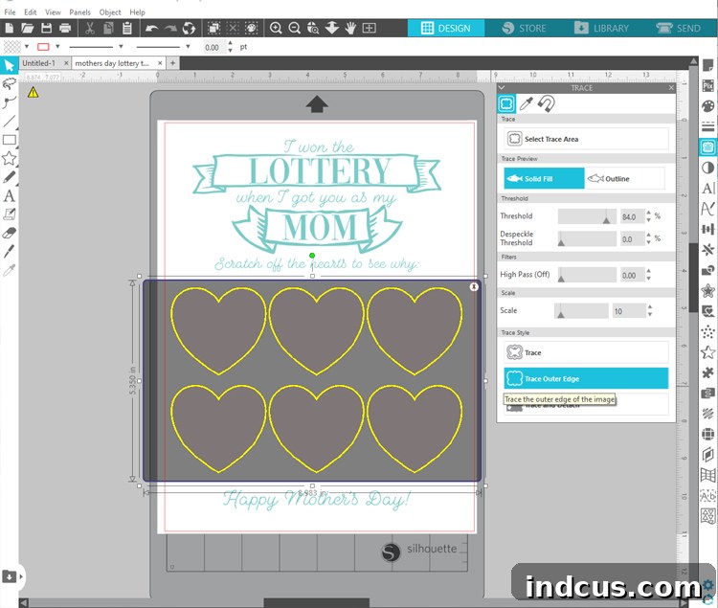Click the Trace button

[x=586, y=352]
